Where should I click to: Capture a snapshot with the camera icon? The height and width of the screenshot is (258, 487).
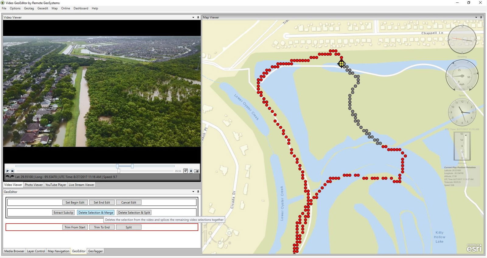pos(197,171)
